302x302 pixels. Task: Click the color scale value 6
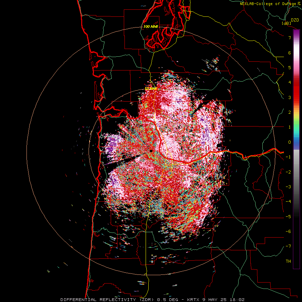(290, 53)
